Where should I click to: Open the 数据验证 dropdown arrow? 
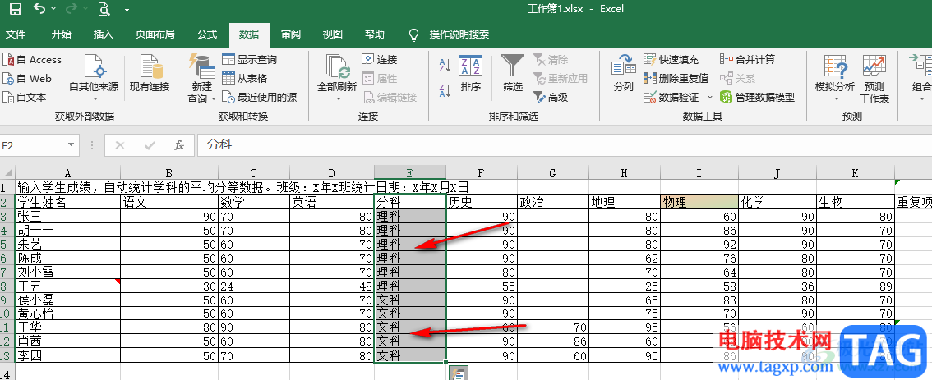coord(710,97)
